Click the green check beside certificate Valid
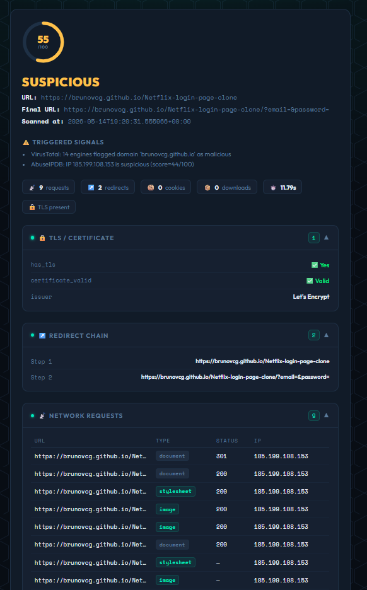 pos(310,281)
